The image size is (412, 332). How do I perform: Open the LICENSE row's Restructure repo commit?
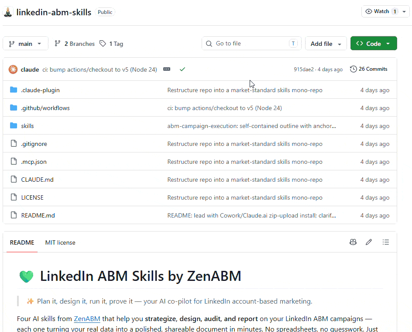(x=244, y=197)
